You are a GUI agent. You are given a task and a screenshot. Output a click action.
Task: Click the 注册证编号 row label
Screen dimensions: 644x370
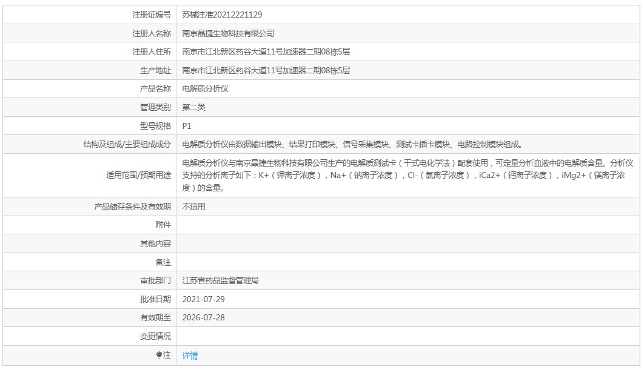tap(152, 15)
